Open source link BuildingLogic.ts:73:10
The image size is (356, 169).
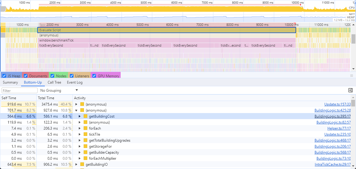pyautogui.click(x=333, y=158)
